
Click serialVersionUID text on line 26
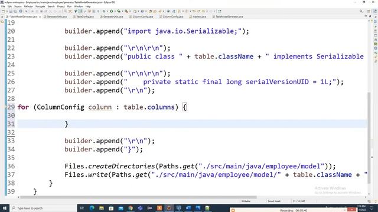[277, 82]
